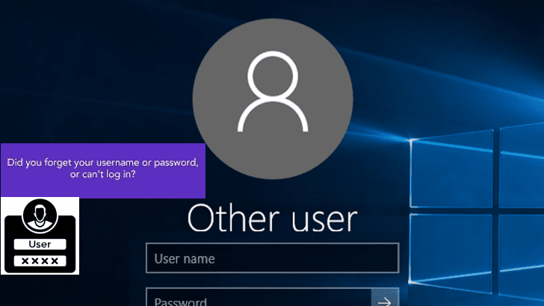Select the small person head in the badge icon
The image size is (544, 306).
pos(40,213)
